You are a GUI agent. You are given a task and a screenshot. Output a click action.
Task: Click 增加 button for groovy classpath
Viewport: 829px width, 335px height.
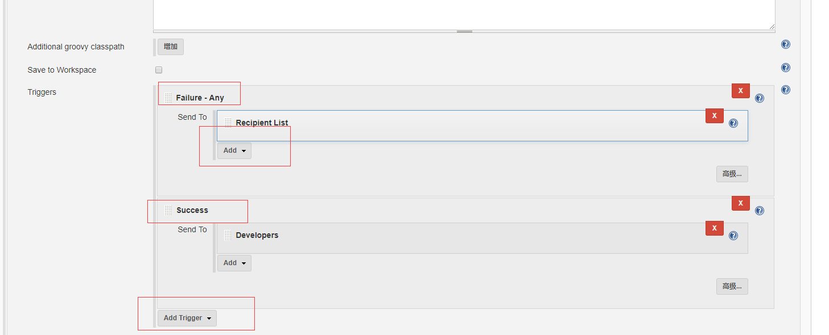[x=170, y=47]
